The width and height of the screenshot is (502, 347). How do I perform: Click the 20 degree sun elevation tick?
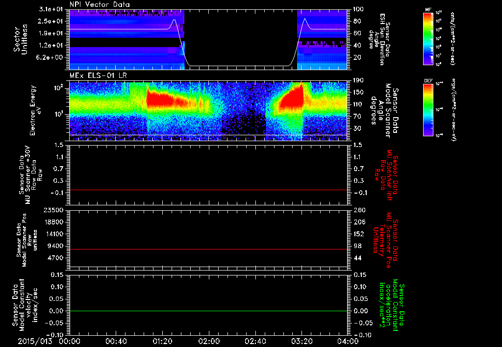(357, 57)
